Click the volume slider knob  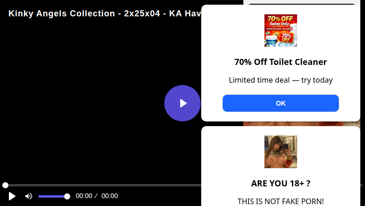pos(67,197)
